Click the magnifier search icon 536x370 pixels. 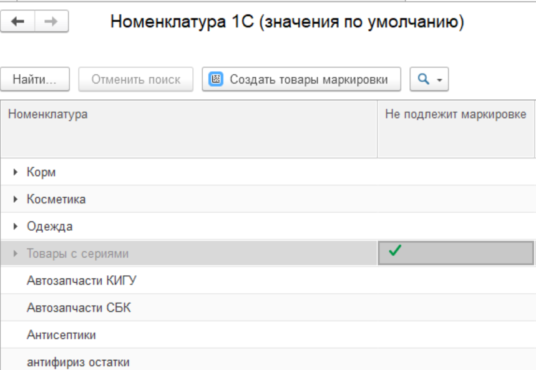pos(422,79)
